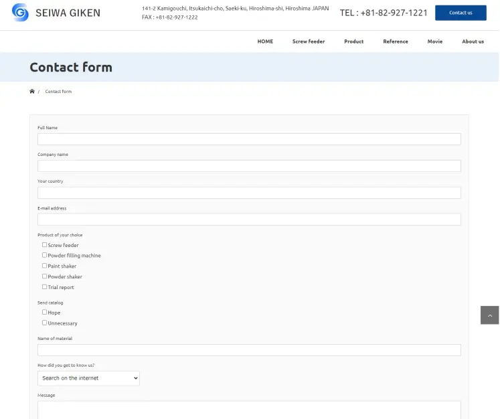Navigate to the Product menu

353,41
